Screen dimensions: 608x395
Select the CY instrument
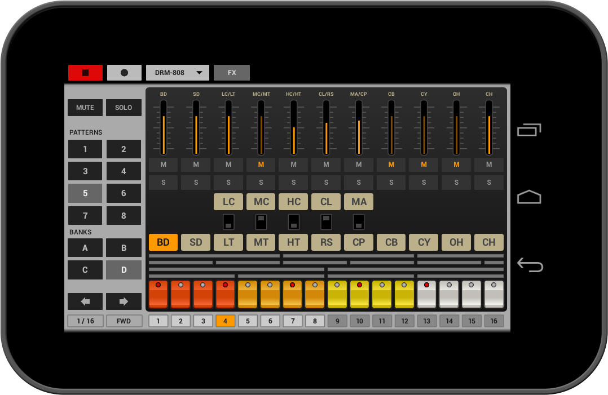424,242
